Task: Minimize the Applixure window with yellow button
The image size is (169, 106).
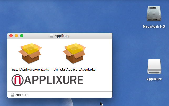Action: coord(16,36)
